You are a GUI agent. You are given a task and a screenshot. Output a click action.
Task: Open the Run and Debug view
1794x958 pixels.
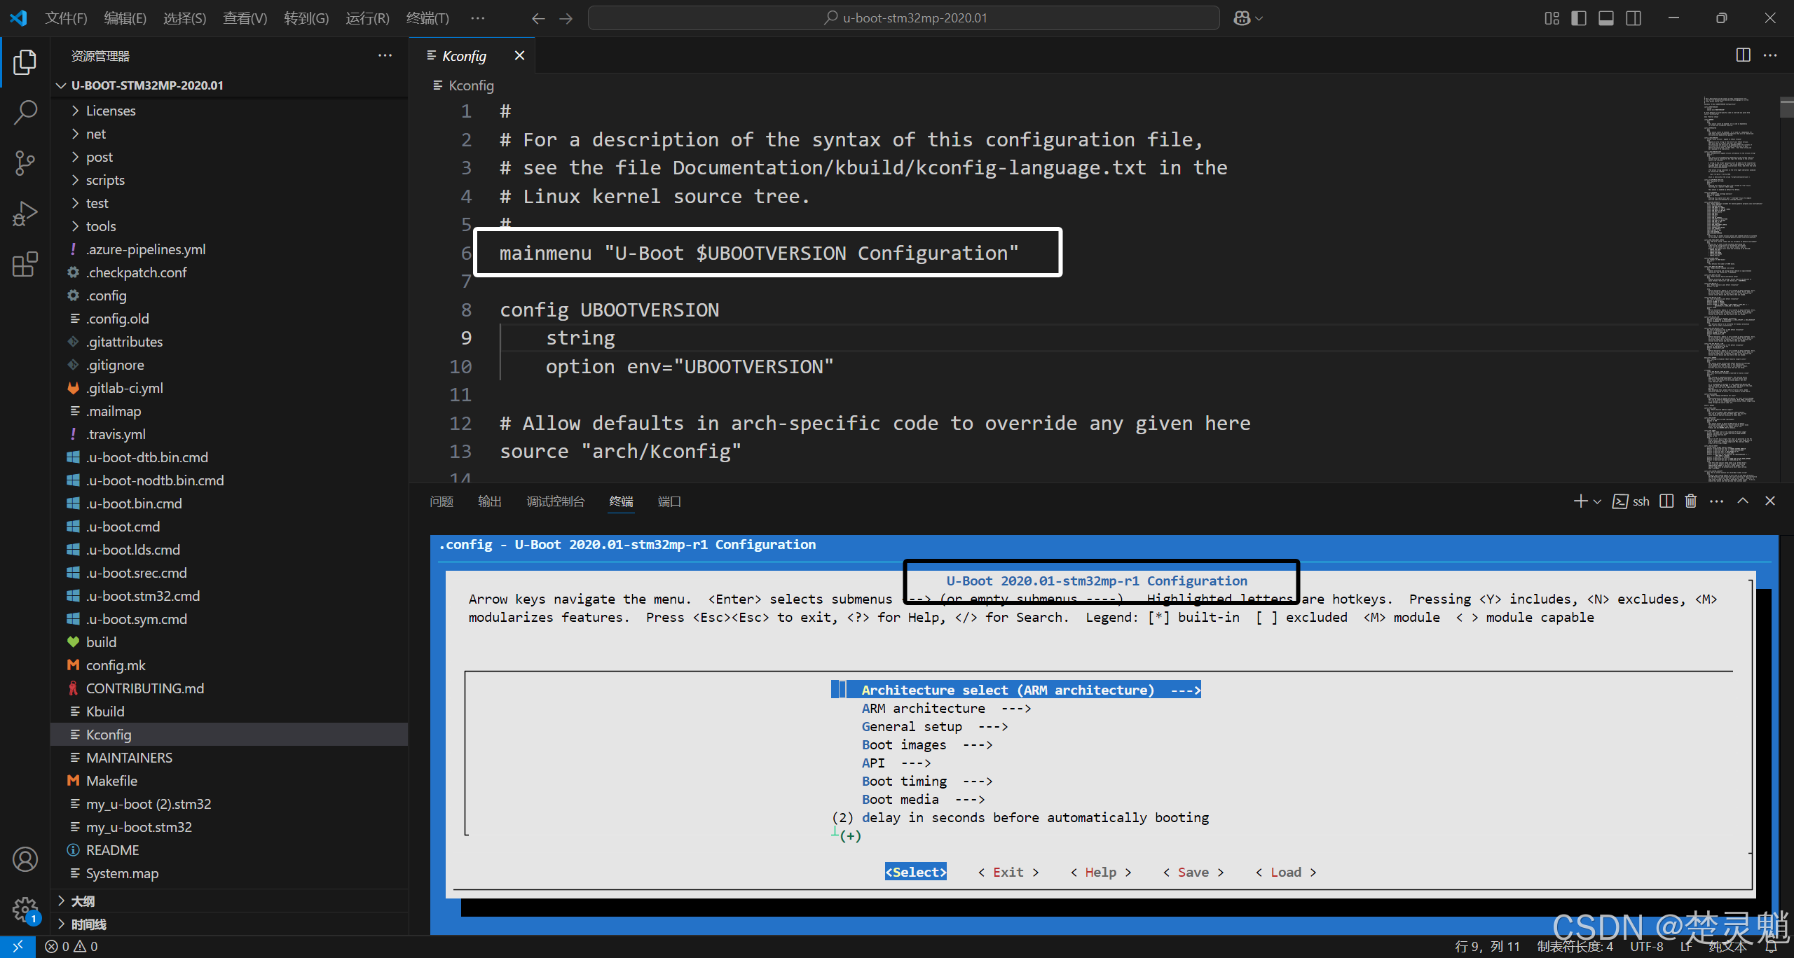coord(25,214)
